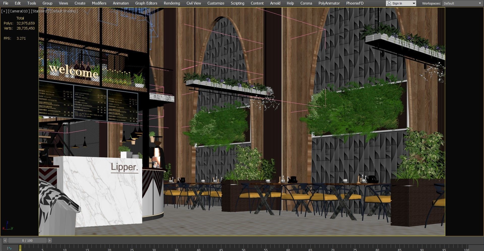Open the Views menu
484x251 pixels.
click(x=63, y=3)
